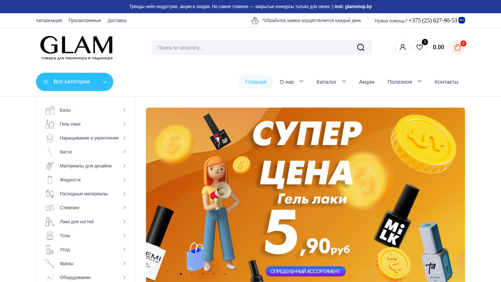Screen dimensions: 501x282
Task: Click the Гель-лаки category icon
Action: (x=50, y=124)
